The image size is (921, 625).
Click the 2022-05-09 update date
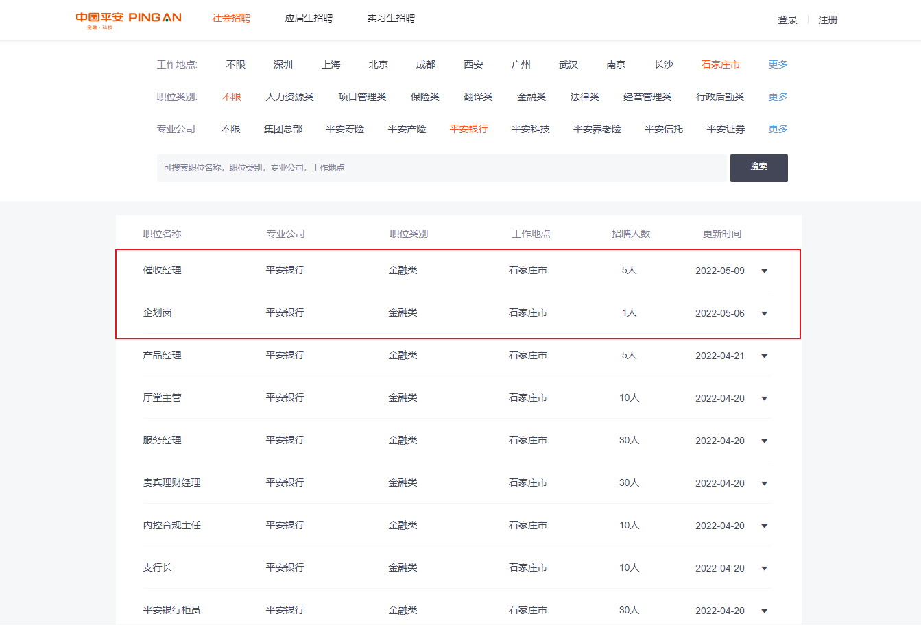[720, 271]
